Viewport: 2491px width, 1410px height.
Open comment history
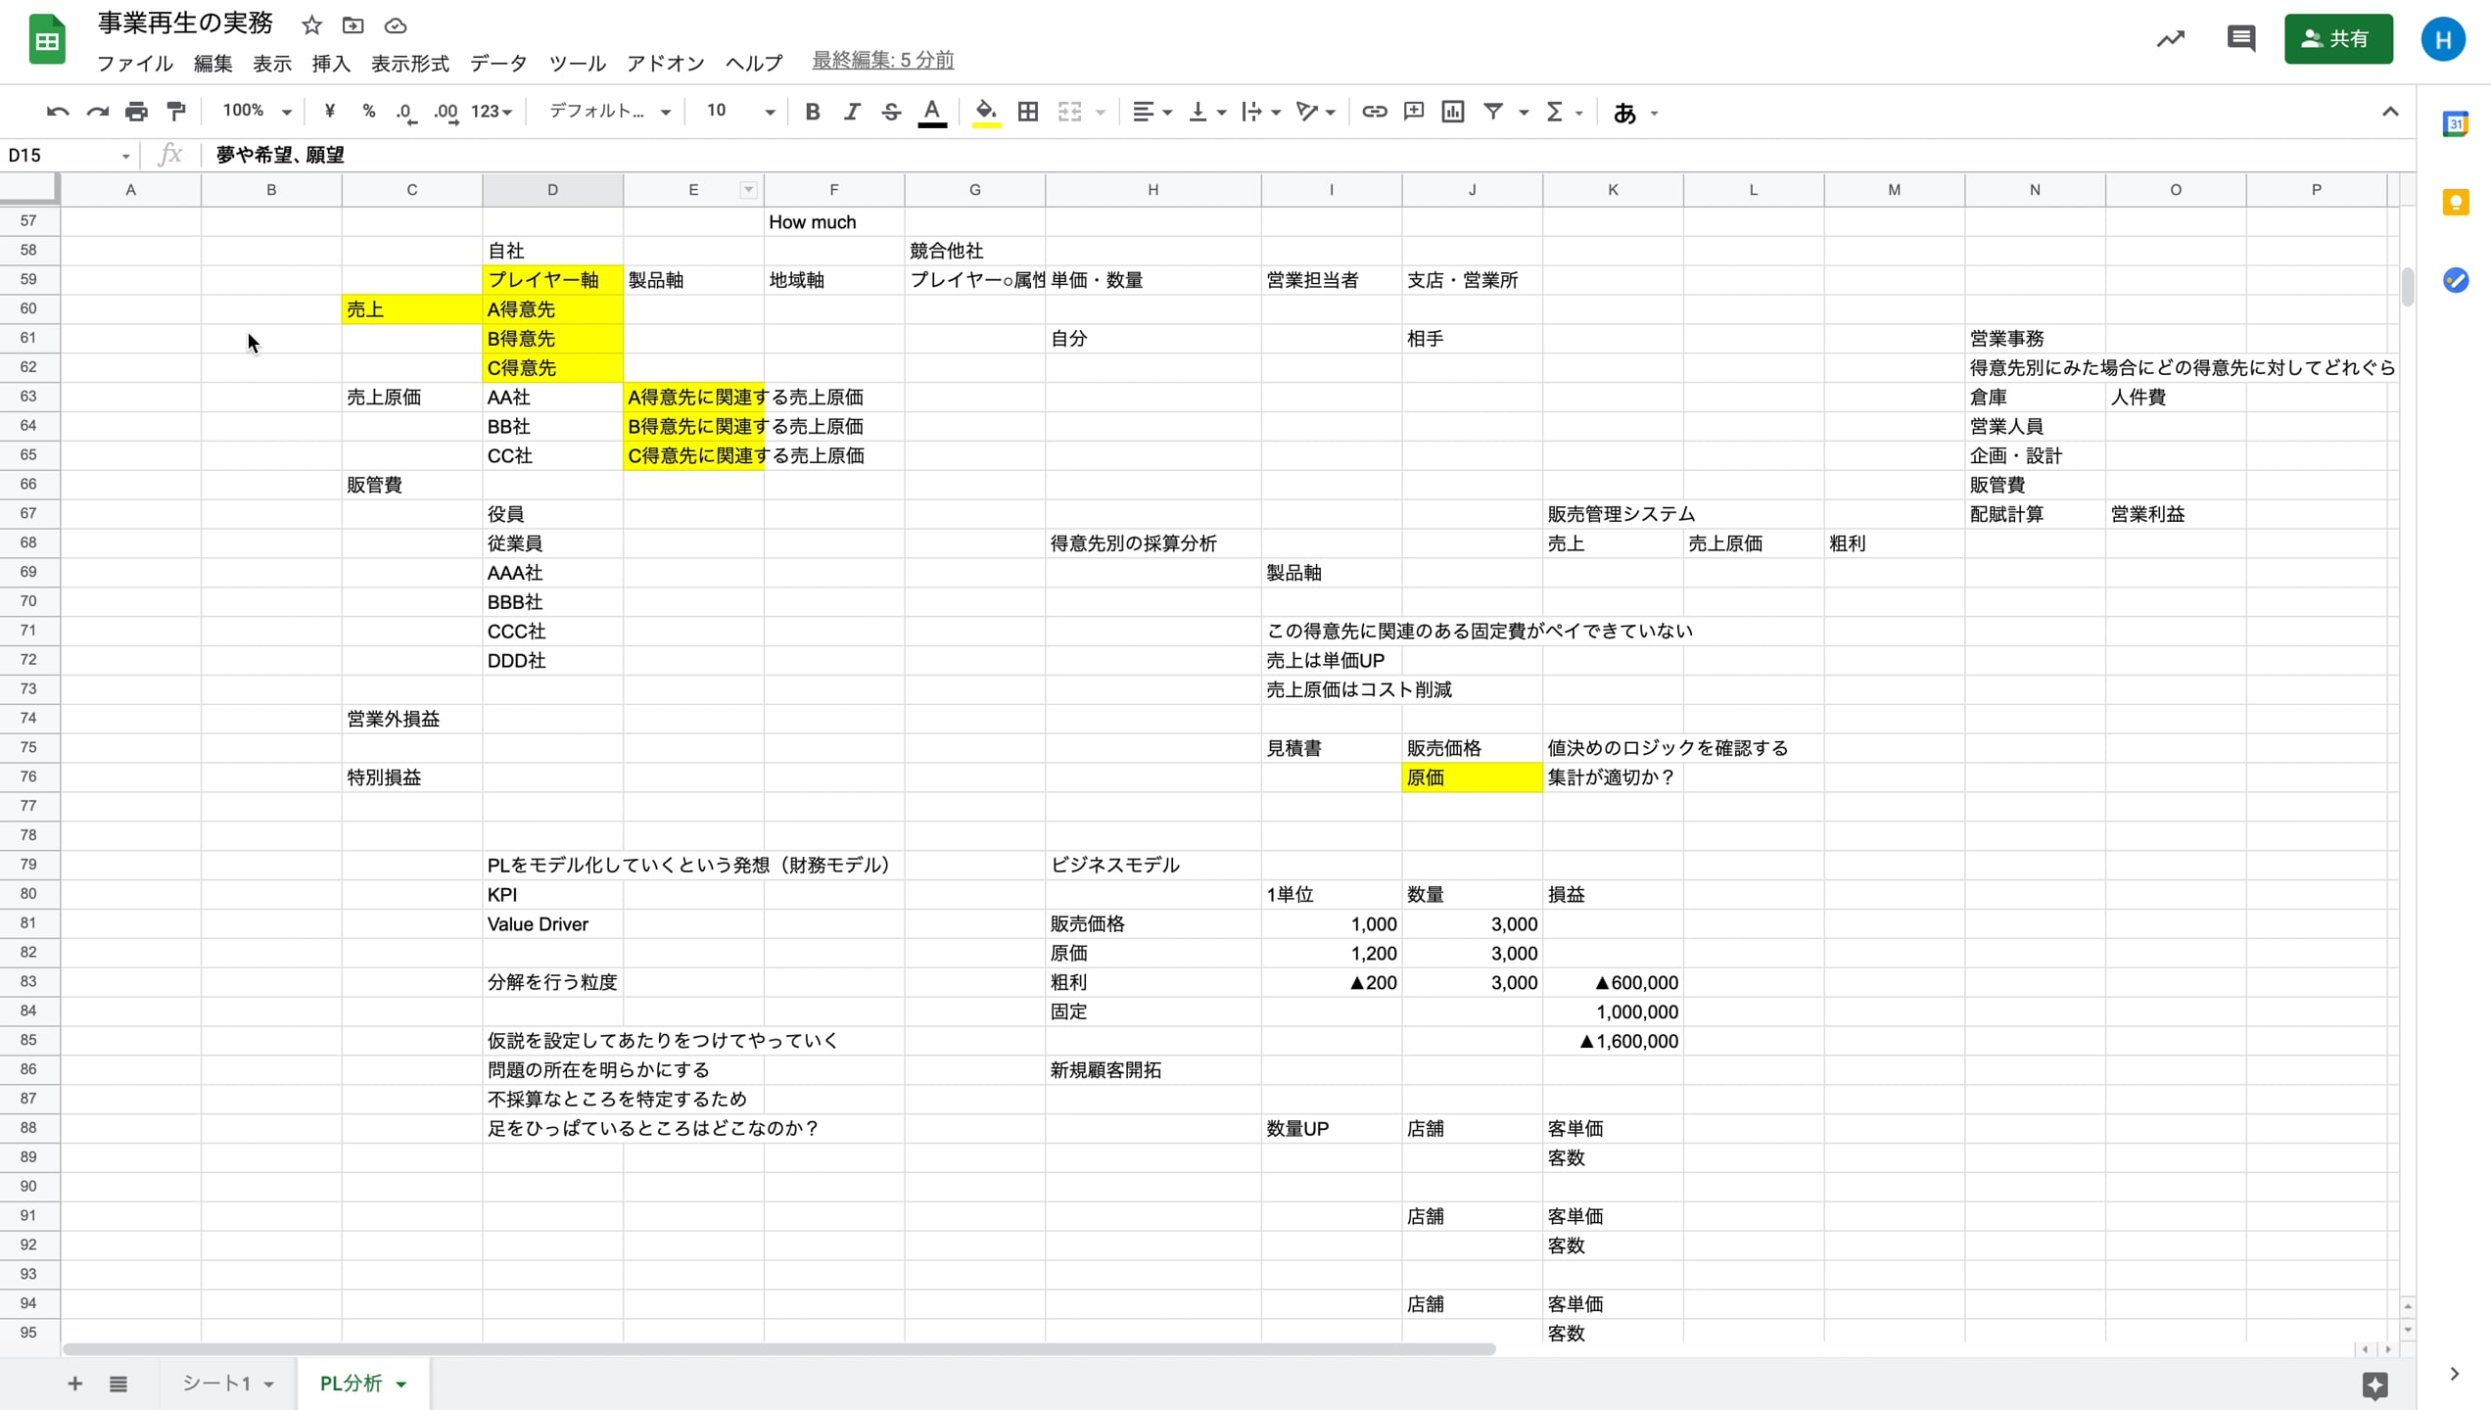[2241, 39]
